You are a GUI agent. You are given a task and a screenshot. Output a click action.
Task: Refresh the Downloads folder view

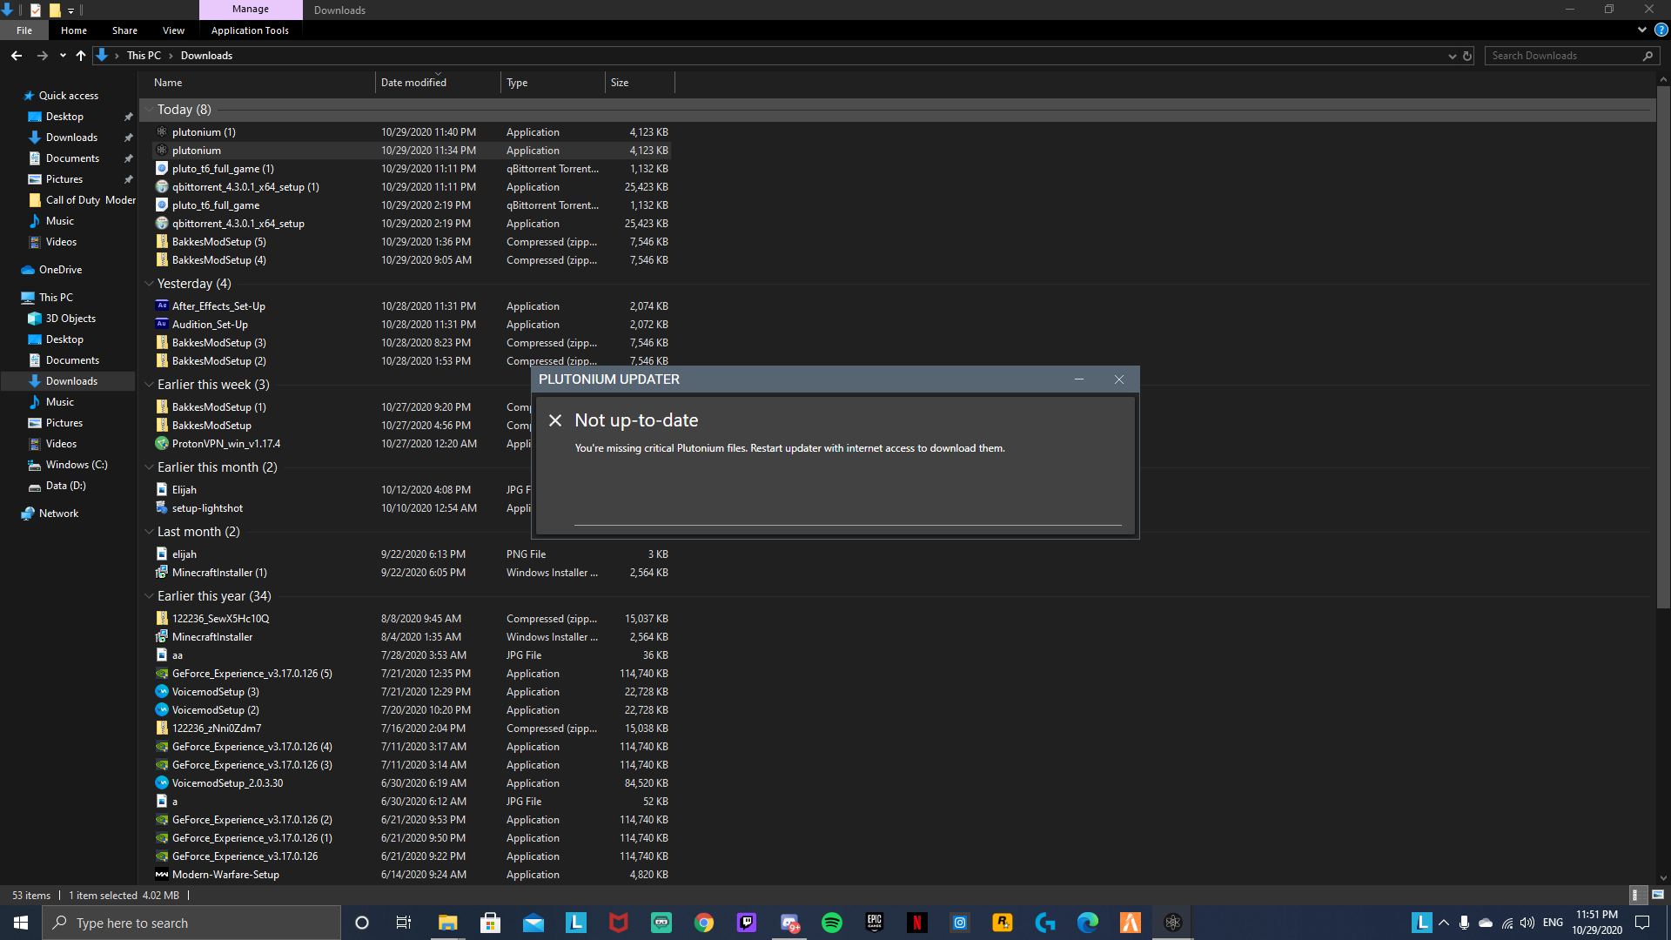1467,56
